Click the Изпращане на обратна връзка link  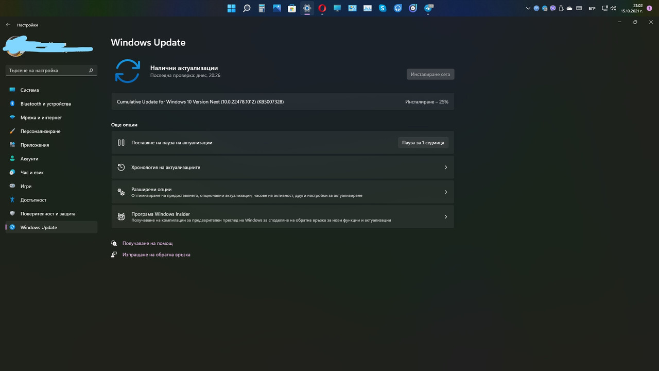tap(156, 255)
